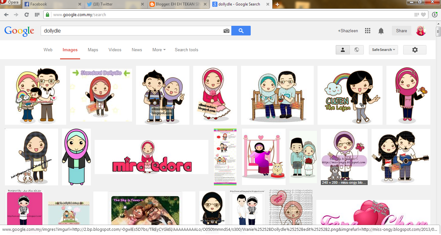This screenshot has width=441, height=235.
Task: Open couple with camera dollydle image
Action: tap(163, 95)
